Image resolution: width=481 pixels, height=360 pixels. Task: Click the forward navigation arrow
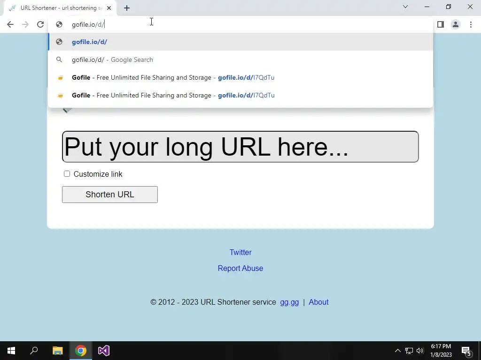click(25, 24)
